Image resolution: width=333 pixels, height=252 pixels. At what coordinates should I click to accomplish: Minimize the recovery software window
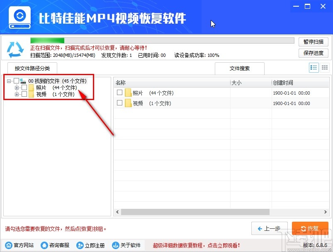point(296,6)
